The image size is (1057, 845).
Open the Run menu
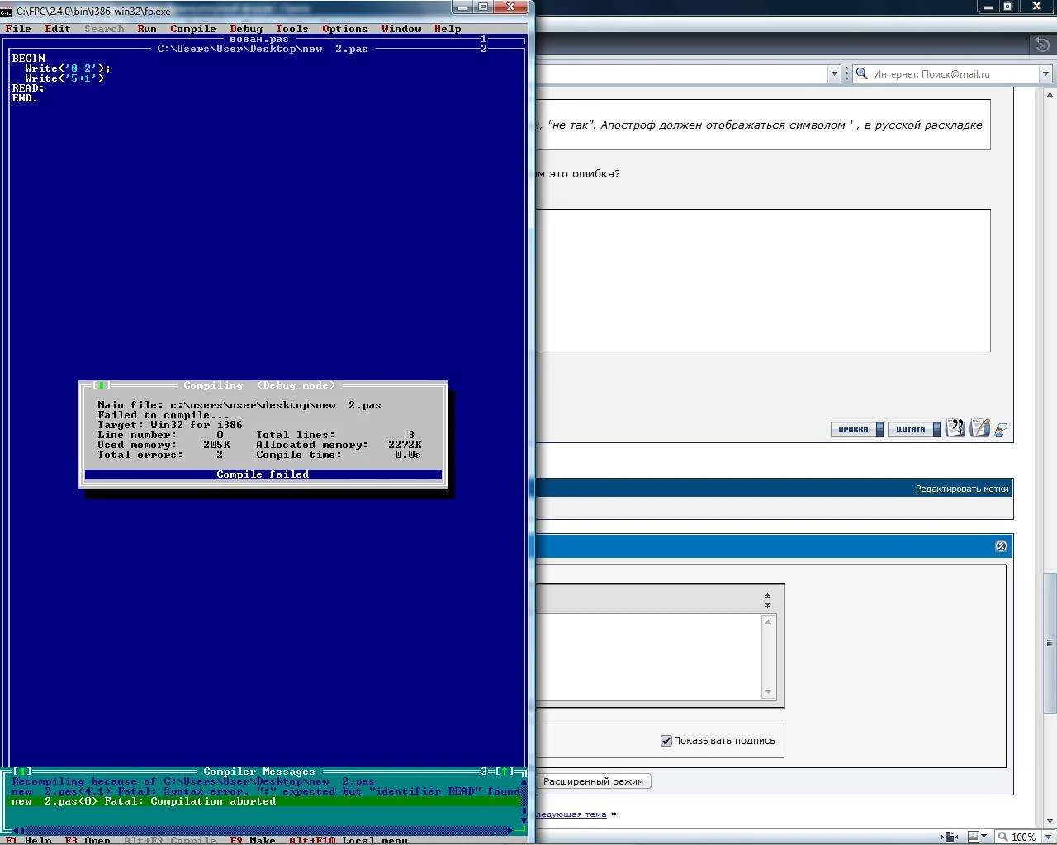tap(147, 29)
